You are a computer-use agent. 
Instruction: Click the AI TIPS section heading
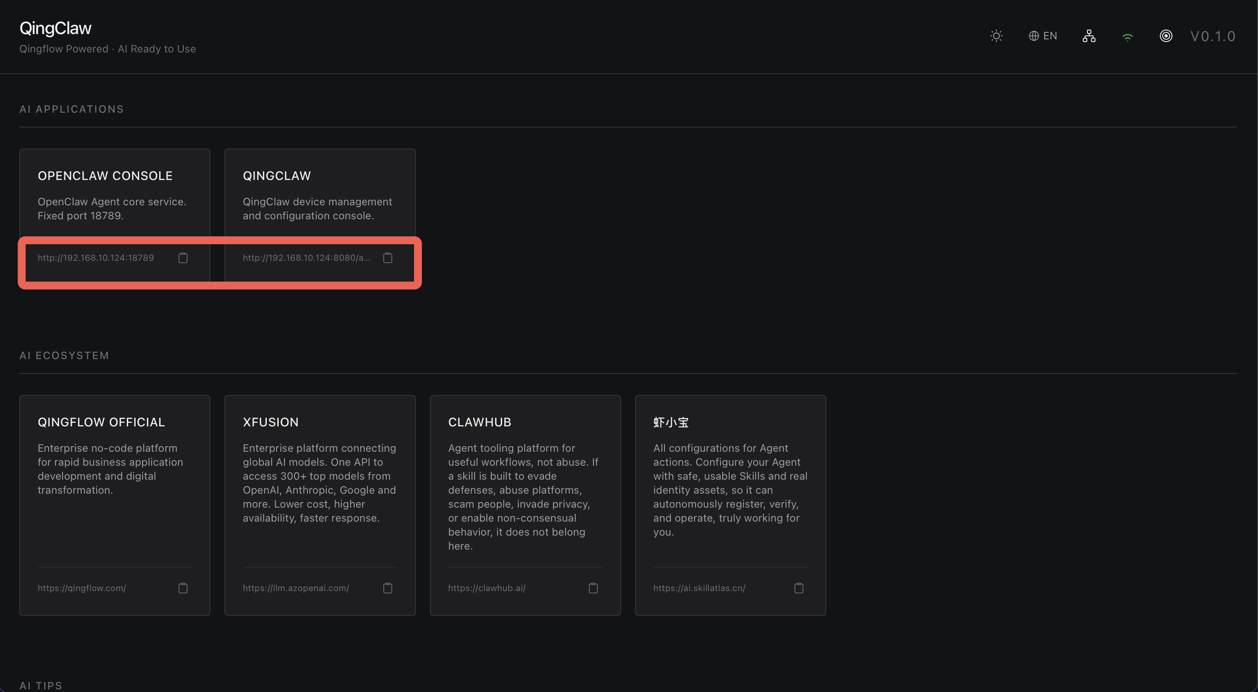click(x=41, y=685)
